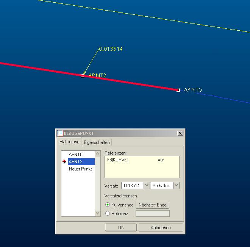Click the 0.013514 dimension in the viewport
The height and width of the screenshot is (247, 250).
(111, 49)
